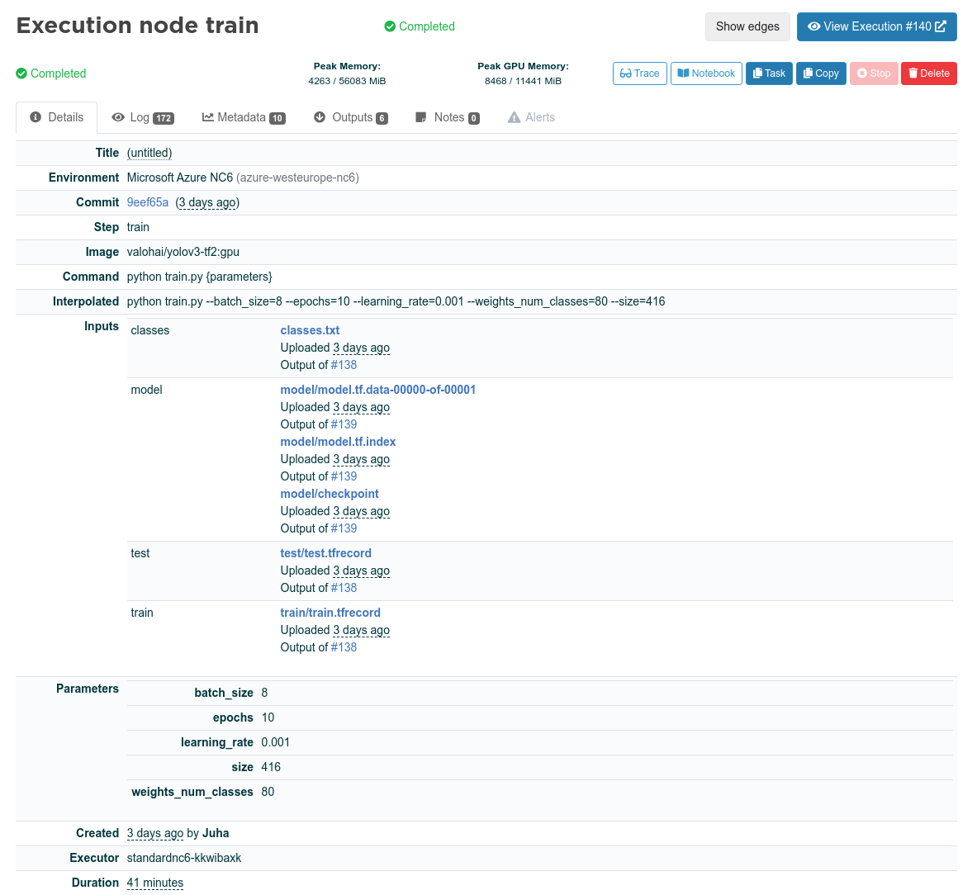Toggle Show edges
The width and height of the screenshot is (977, 895).
tap(747, 26)
